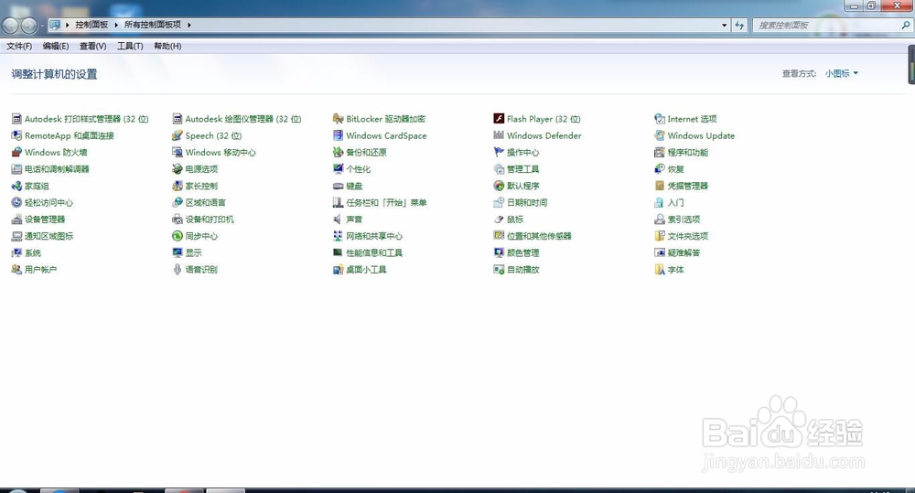This screenshot has width=915, height=493.
Task: Expand the 小图标 view mode dropdown
Action: tap(842, 73)
